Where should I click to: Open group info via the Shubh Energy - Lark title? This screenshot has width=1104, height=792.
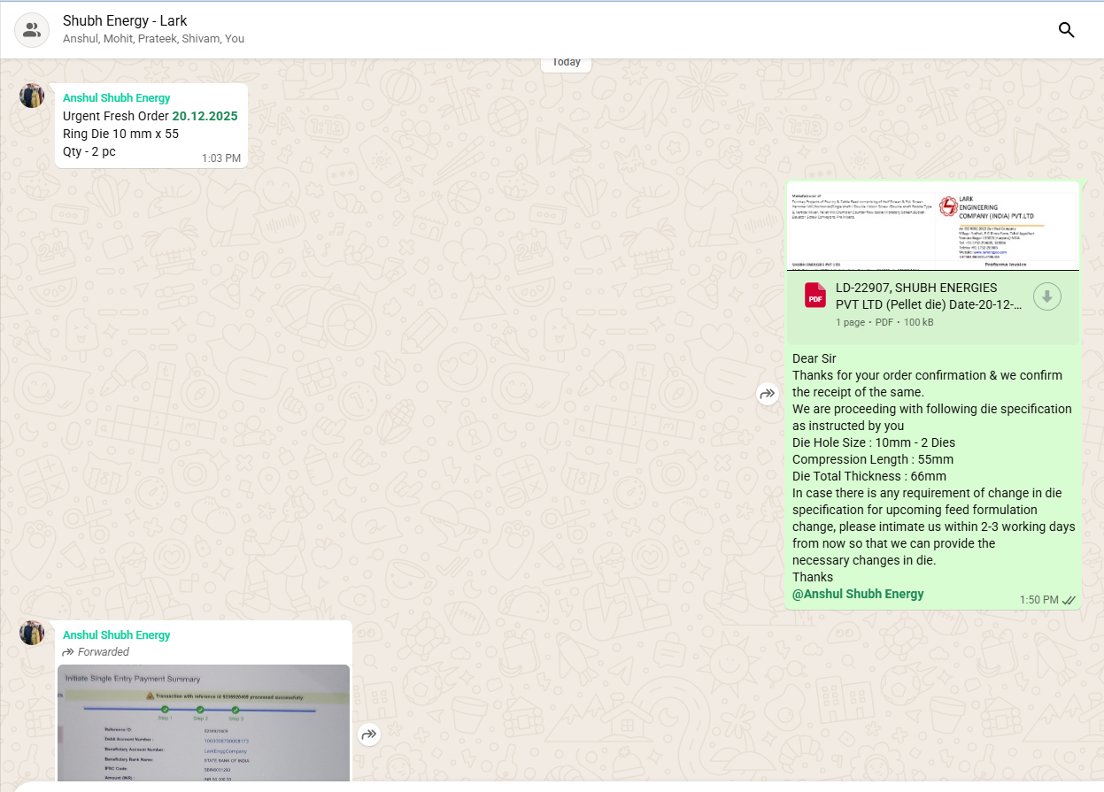coord(125,20)
